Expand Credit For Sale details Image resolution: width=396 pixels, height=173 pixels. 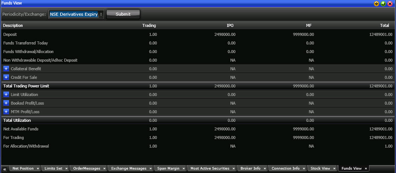[x=6, y=77]
